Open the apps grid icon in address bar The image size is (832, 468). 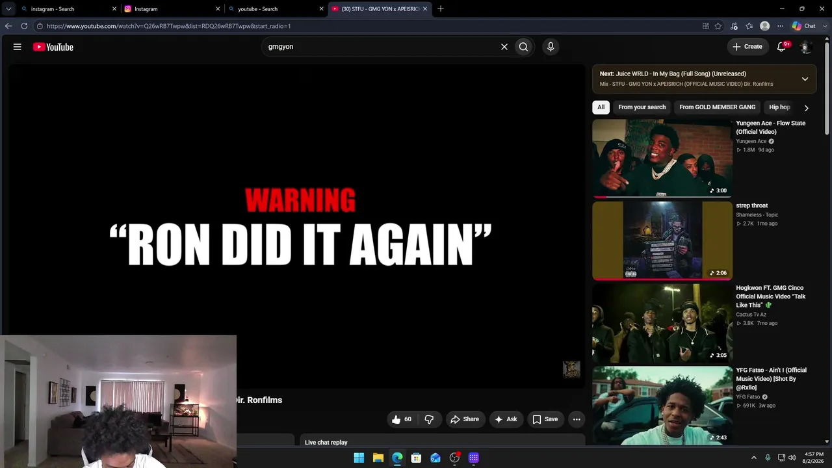coord(706,26)
